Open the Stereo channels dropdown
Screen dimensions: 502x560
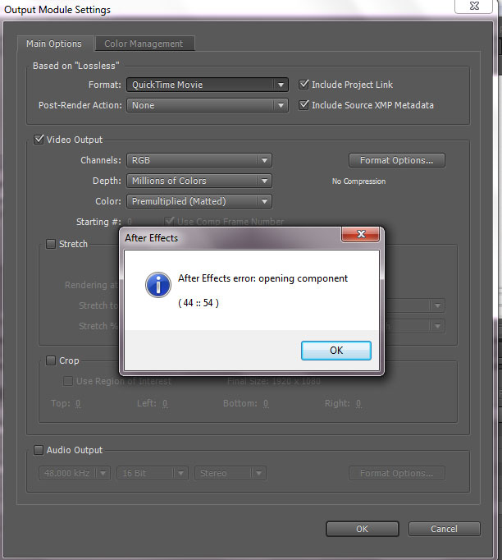(230, 473)
